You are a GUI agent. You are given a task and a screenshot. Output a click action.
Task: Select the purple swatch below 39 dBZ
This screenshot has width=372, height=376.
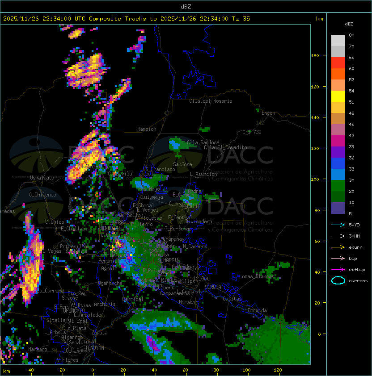[x=338, y=152]
